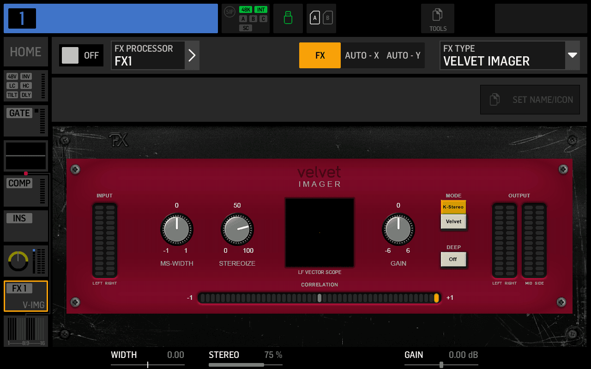Screen dimensions: 591x369
Task: Click the green USB status icon
Action: coord(288,18)
